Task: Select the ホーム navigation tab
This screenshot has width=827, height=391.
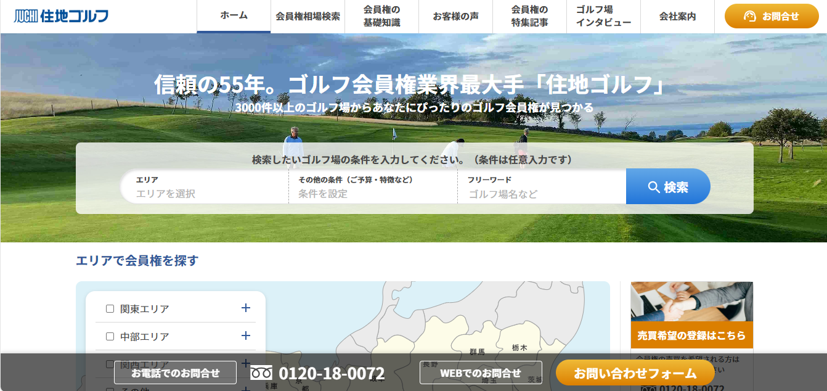Action: (234, 16)
